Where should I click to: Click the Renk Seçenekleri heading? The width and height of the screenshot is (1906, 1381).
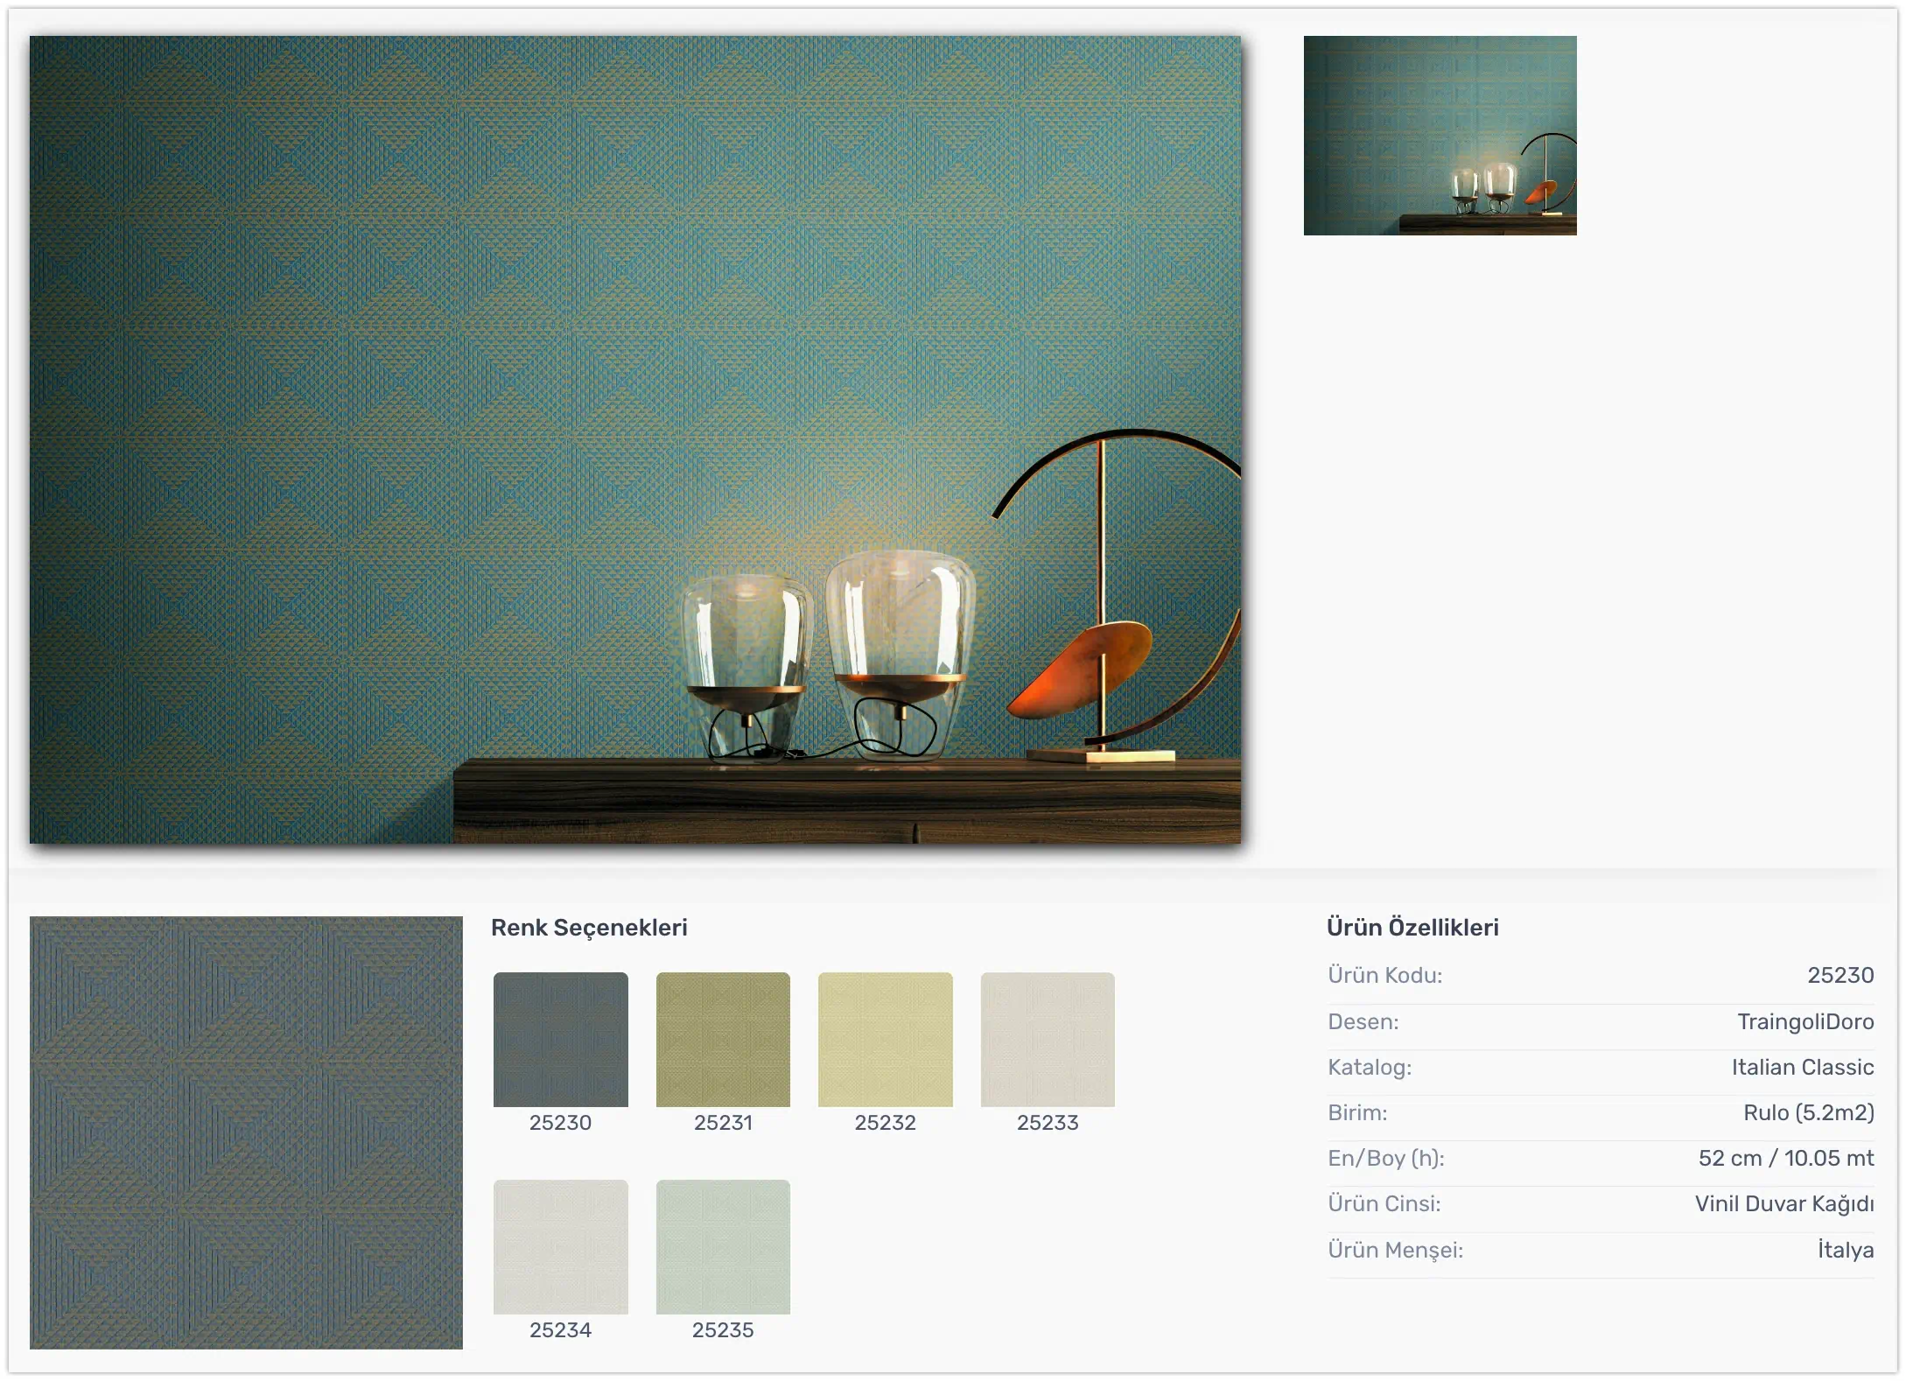(589, 928)
